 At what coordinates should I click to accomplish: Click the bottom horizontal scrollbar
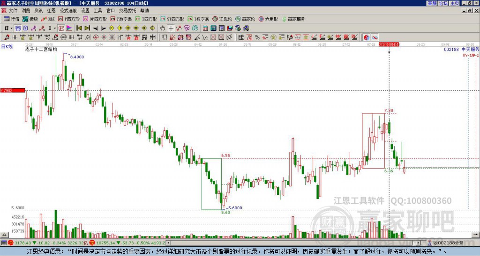(293, 243)
